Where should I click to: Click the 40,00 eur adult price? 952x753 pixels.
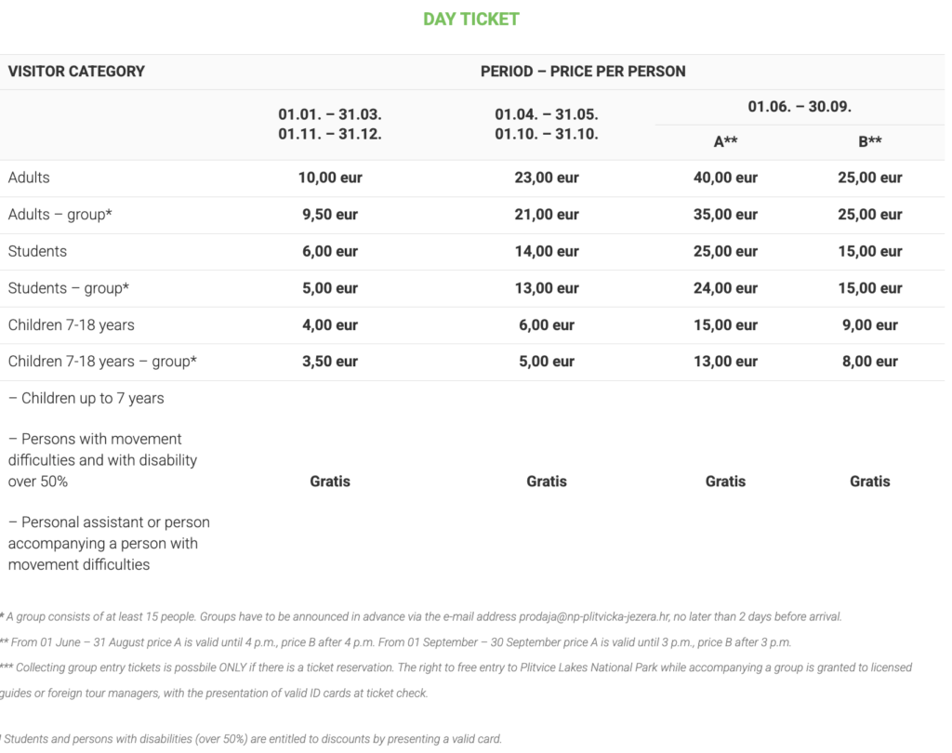[x=725, y=178]
